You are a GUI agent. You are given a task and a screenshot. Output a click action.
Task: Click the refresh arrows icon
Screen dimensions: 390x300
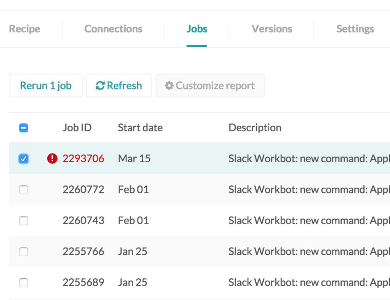pyautogui.click(x=100, y=86)
